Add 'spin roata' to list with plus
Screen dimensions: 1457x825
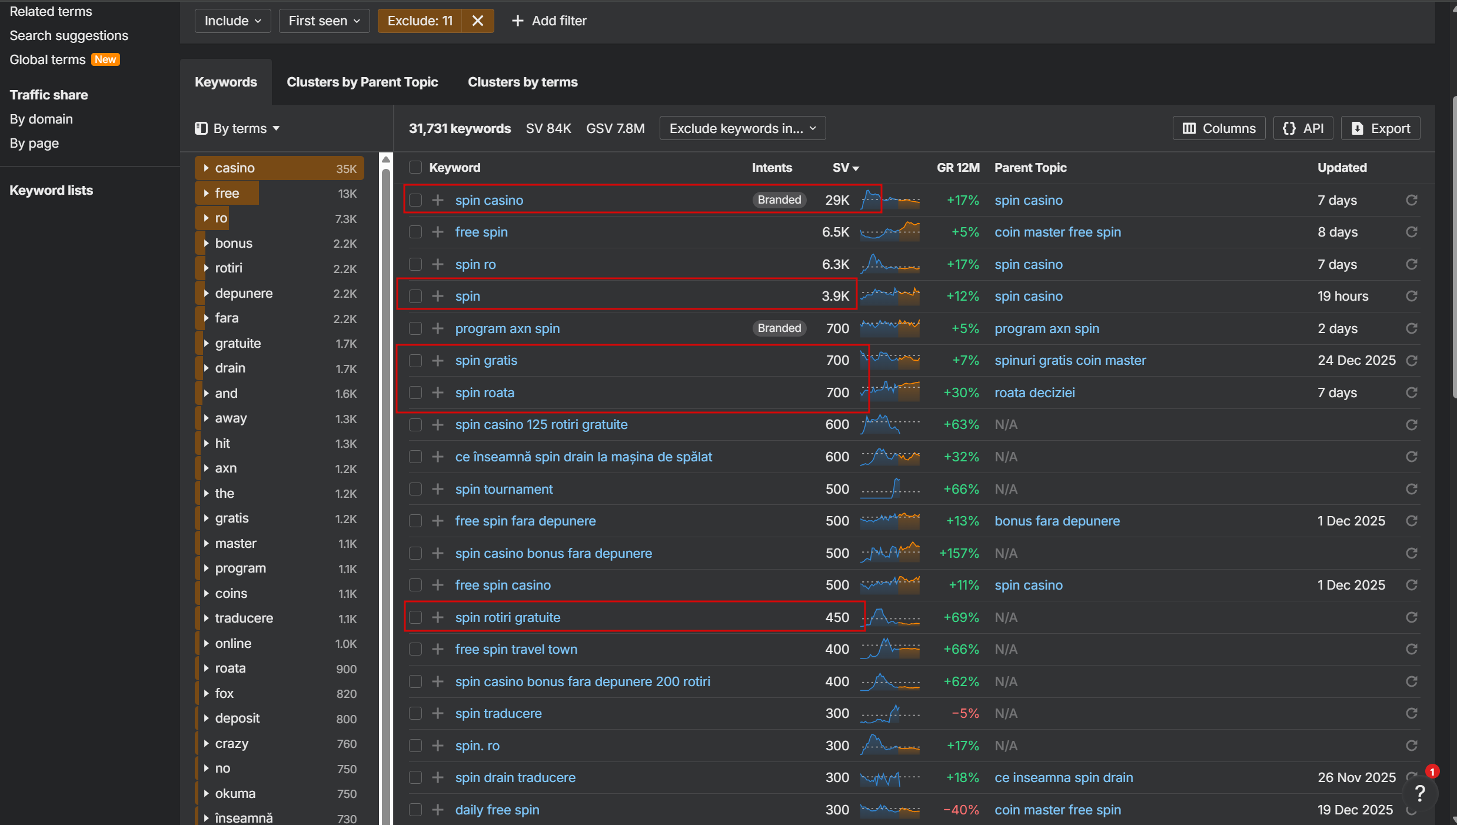(437, 392)
